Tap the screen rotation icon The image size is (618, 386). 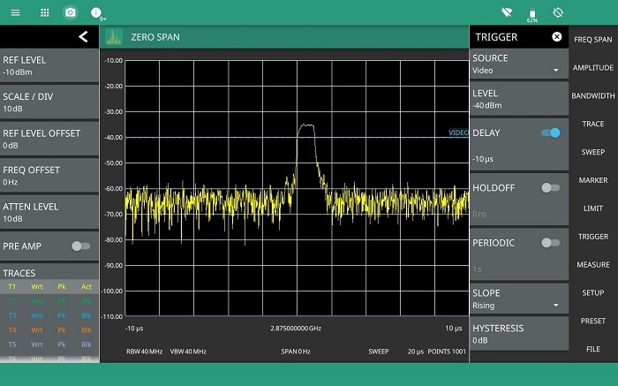pos(558,12)
